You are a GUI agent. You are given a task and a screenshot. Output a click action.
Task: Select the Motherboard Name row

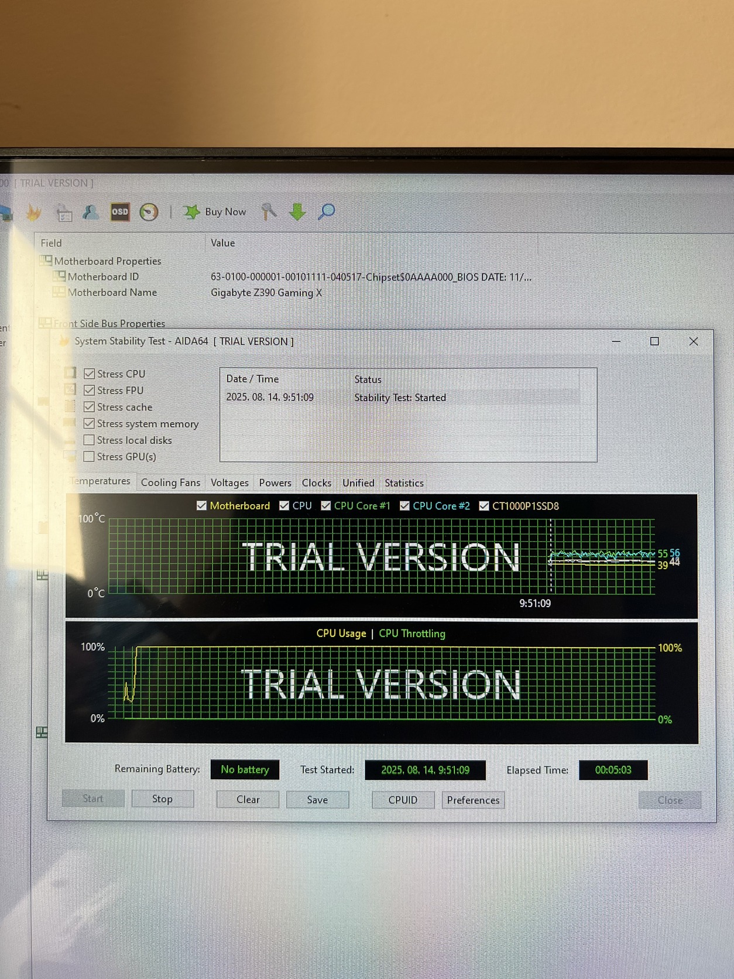pos(293,292)
